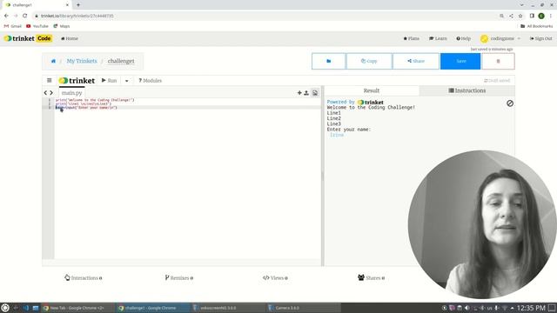Go to next file tab arrow

point(51,93)
